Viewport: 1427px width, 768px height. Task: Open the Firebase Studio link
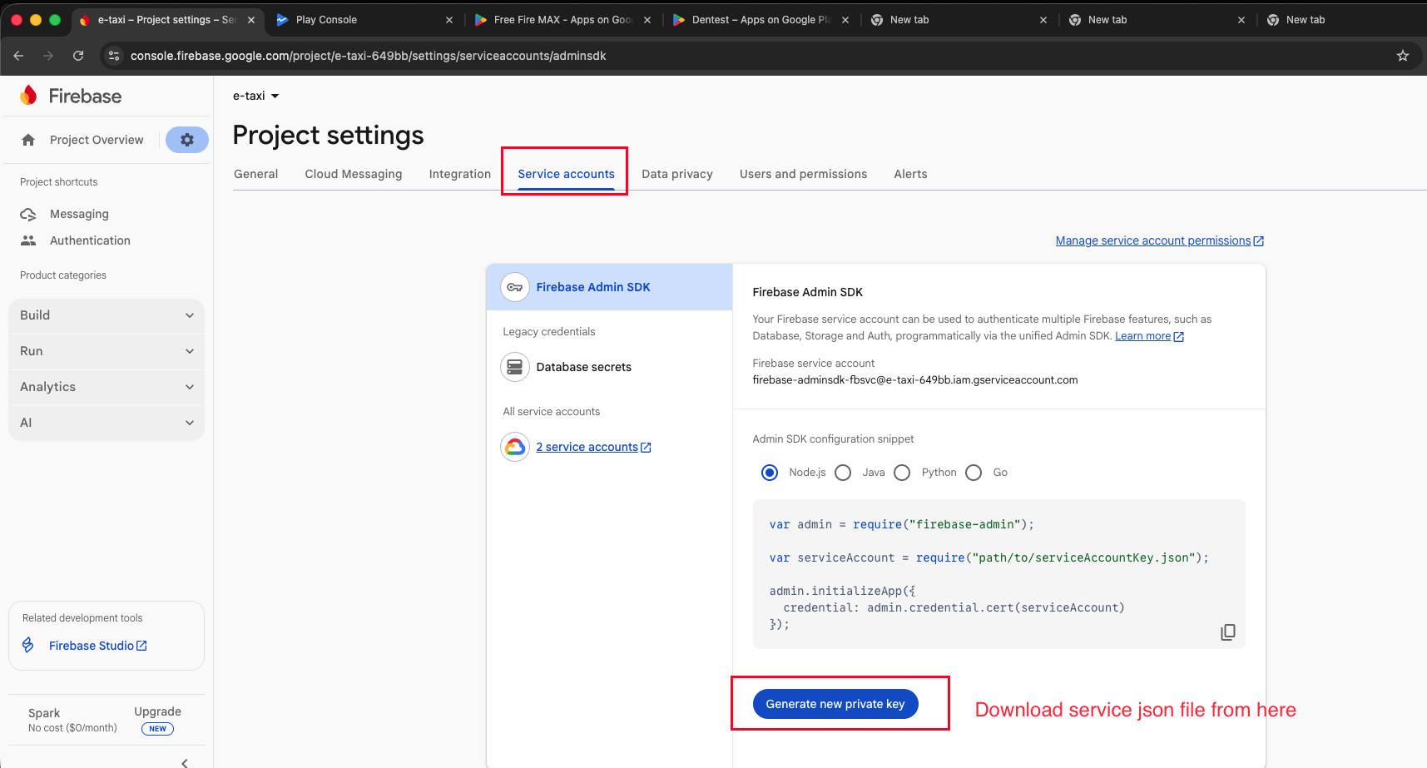pos(98,646)
